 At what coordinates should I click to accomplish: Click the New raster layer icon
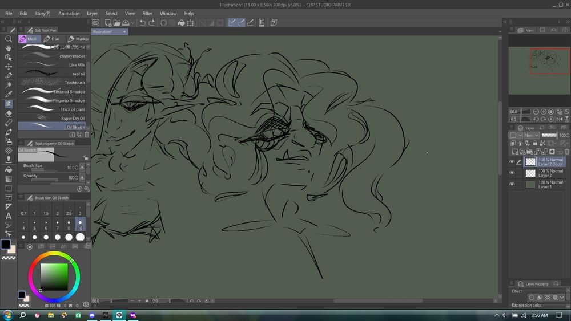coord(514,151)
